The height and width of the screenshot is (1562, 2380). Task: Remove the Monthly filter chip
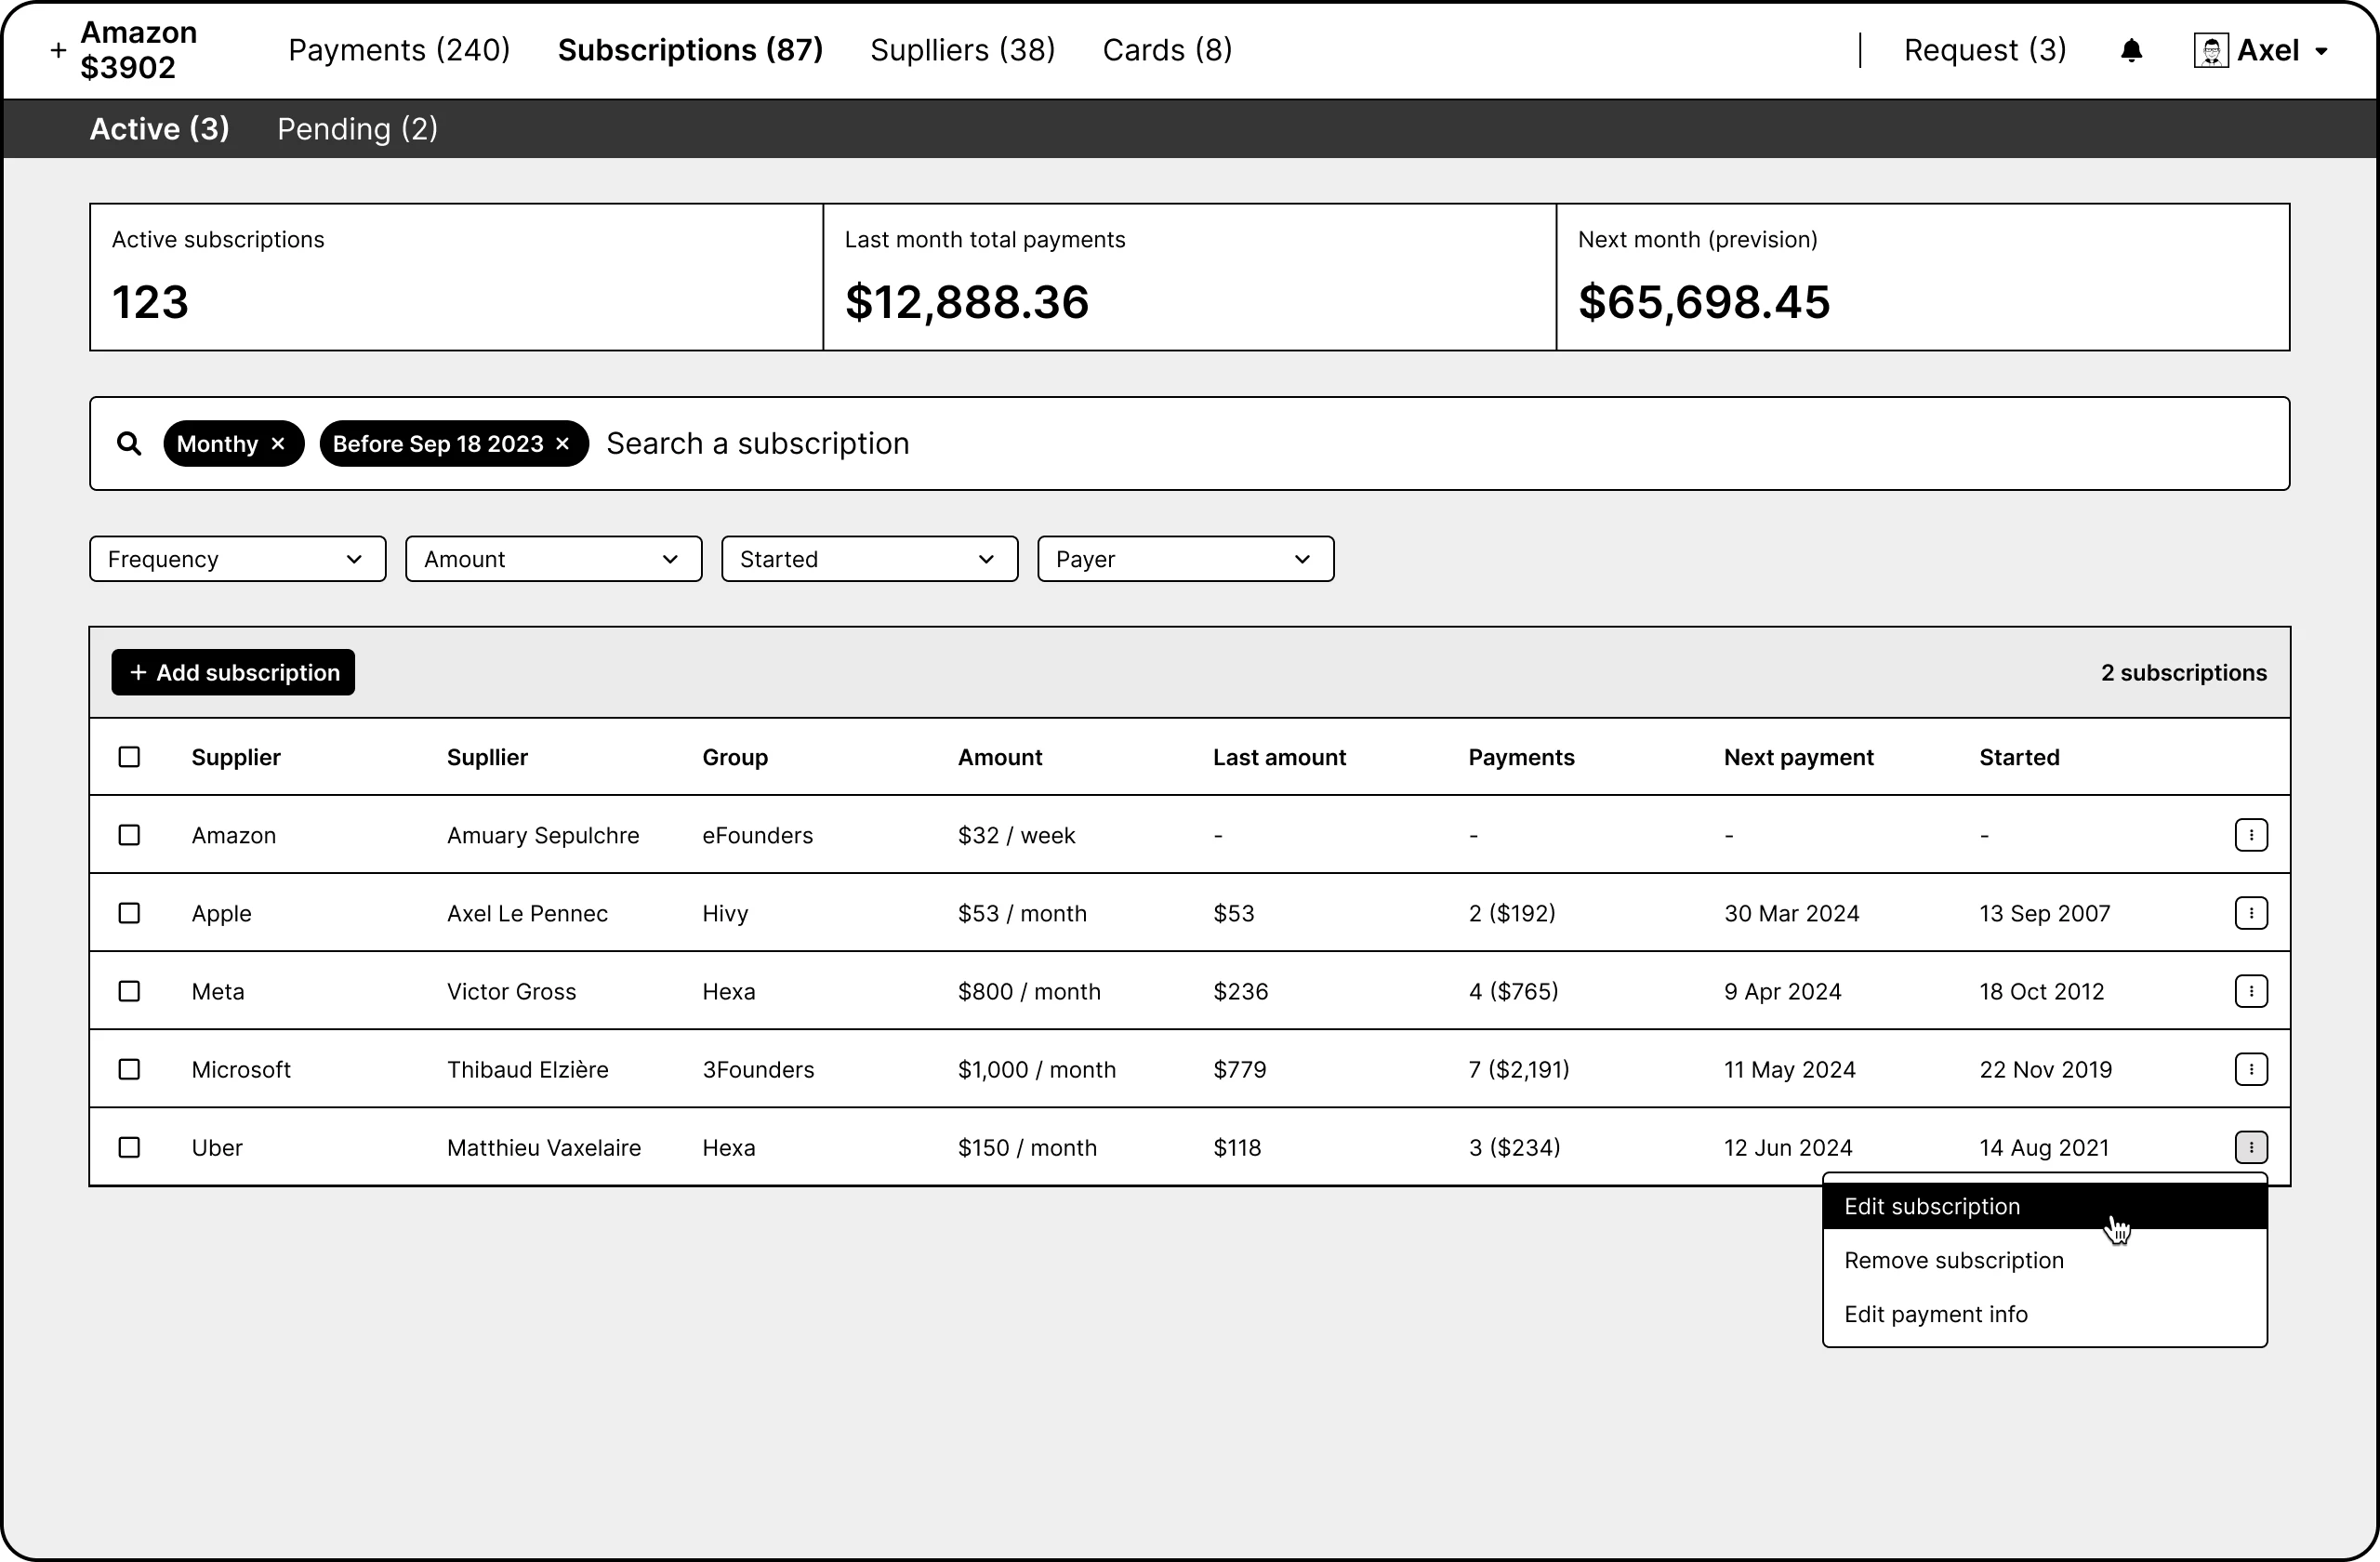pos(277,443)
